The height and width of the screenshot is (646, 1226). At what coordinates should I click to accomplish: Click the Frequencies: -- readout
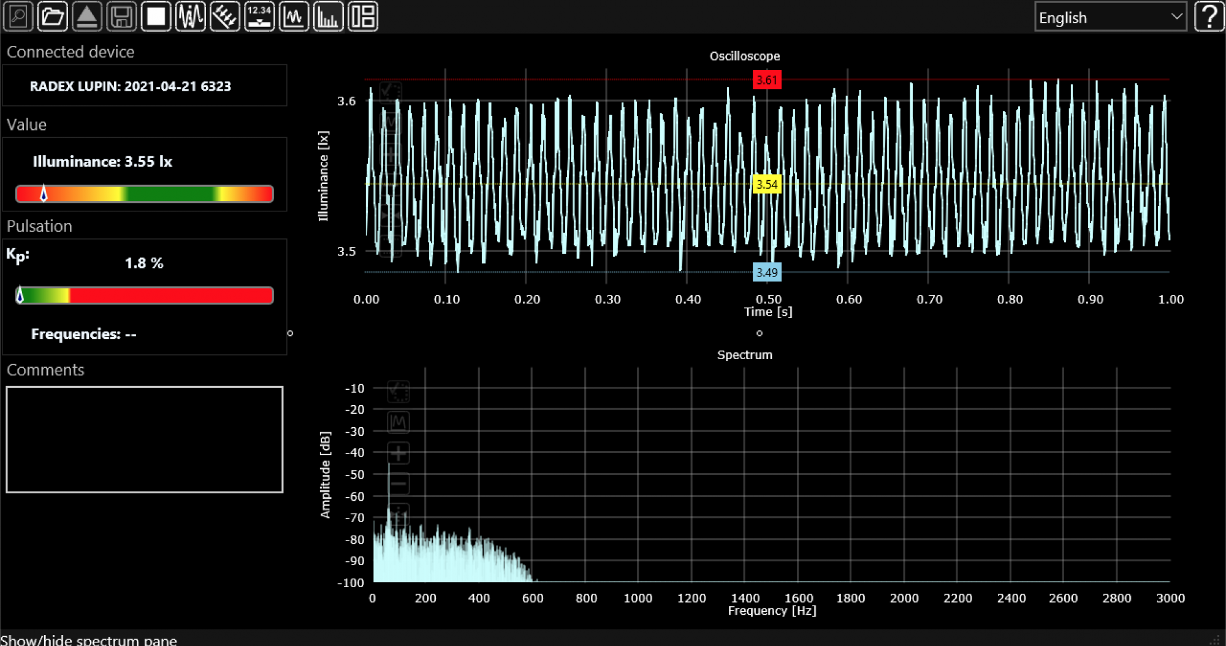point(84,334)
